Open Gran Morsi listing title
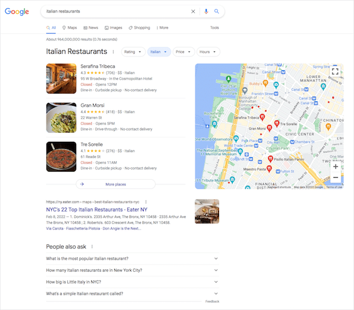Viewport: 354px width, 310px height. [x=92, y=105]
